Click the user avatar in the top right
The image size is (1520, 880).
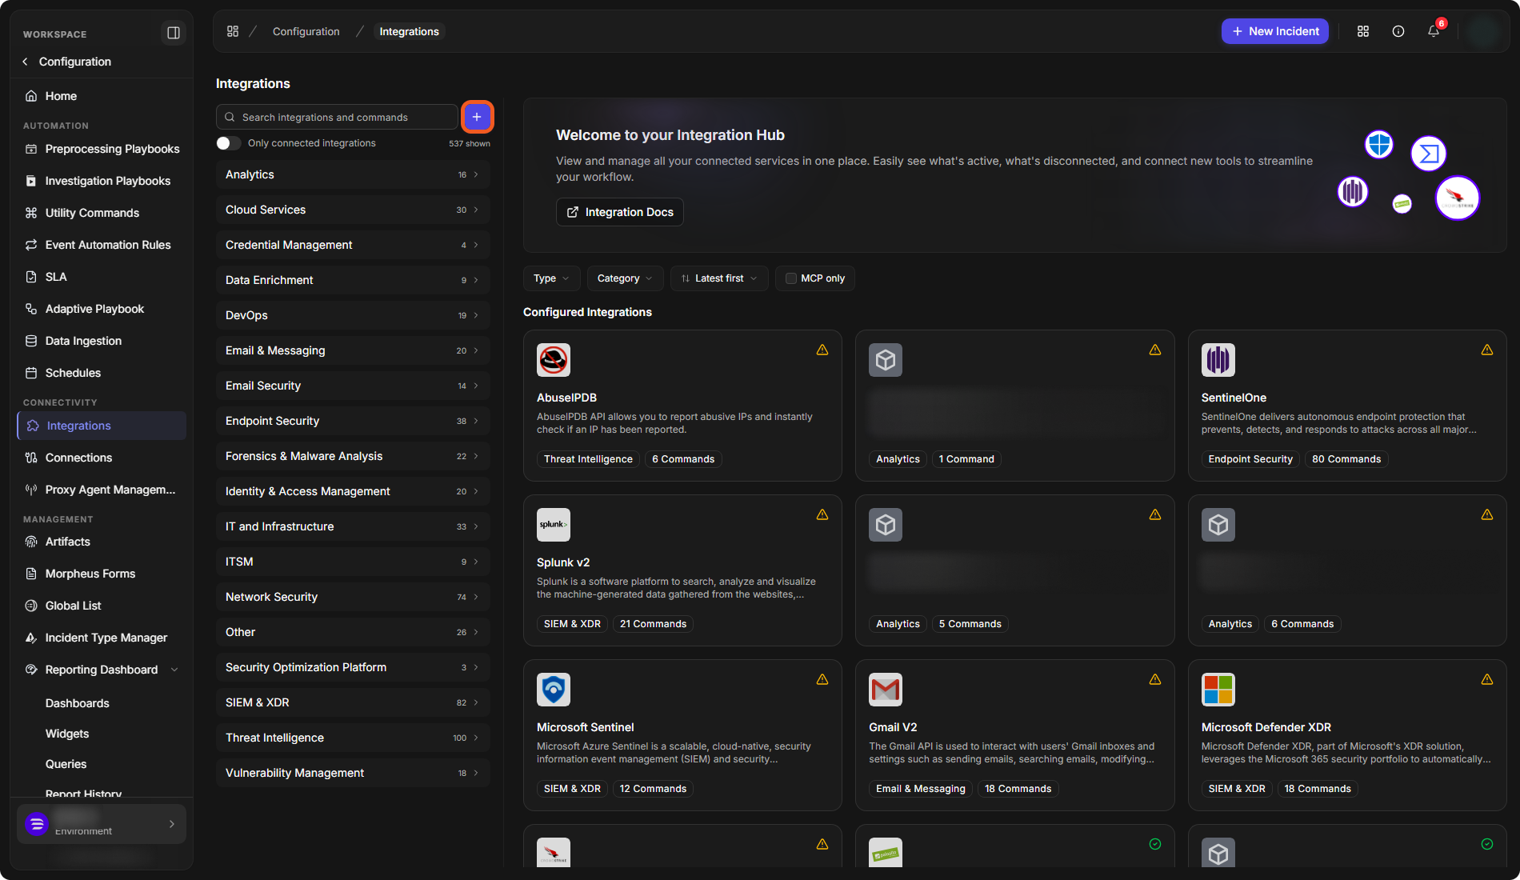1484,32
